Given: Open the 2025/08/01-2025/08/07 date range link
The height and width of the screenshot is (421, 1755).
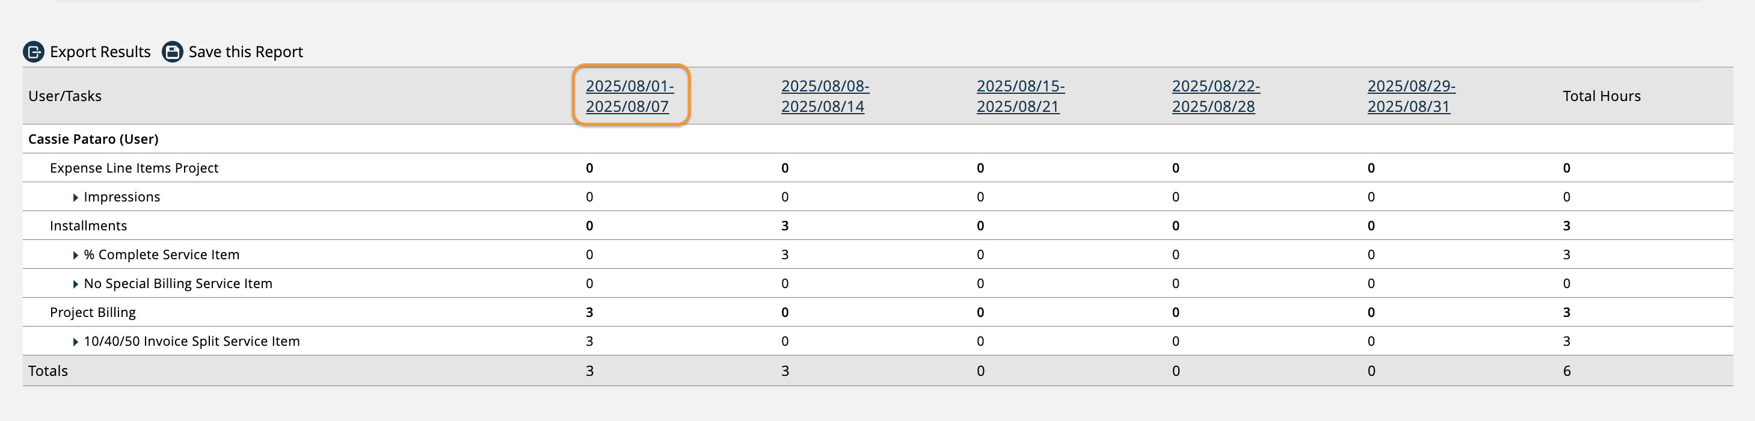Looking at the screenshot, I should (x=630, y=96).
